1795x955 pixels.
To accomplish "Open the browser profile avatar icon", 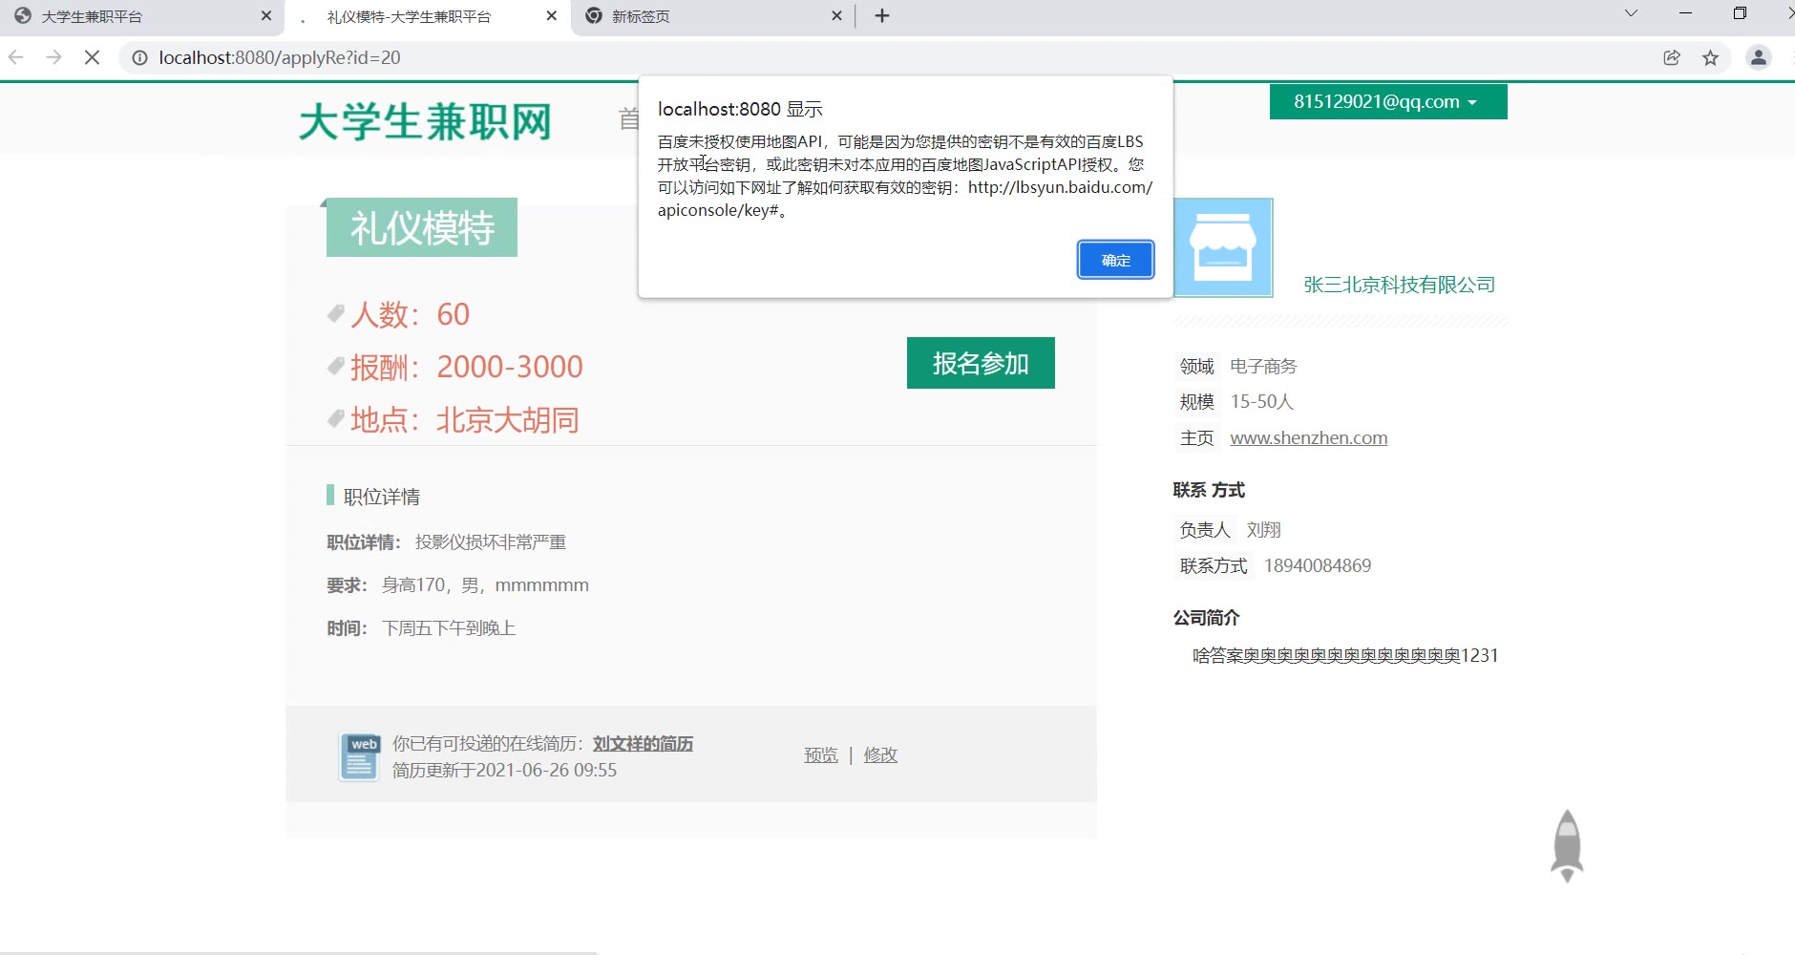I will tap(1758, 57).
